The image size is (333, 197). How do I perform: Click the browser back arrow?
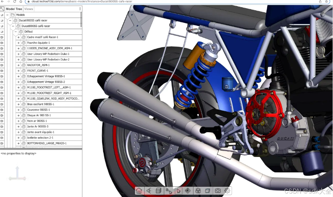[2, 1]
